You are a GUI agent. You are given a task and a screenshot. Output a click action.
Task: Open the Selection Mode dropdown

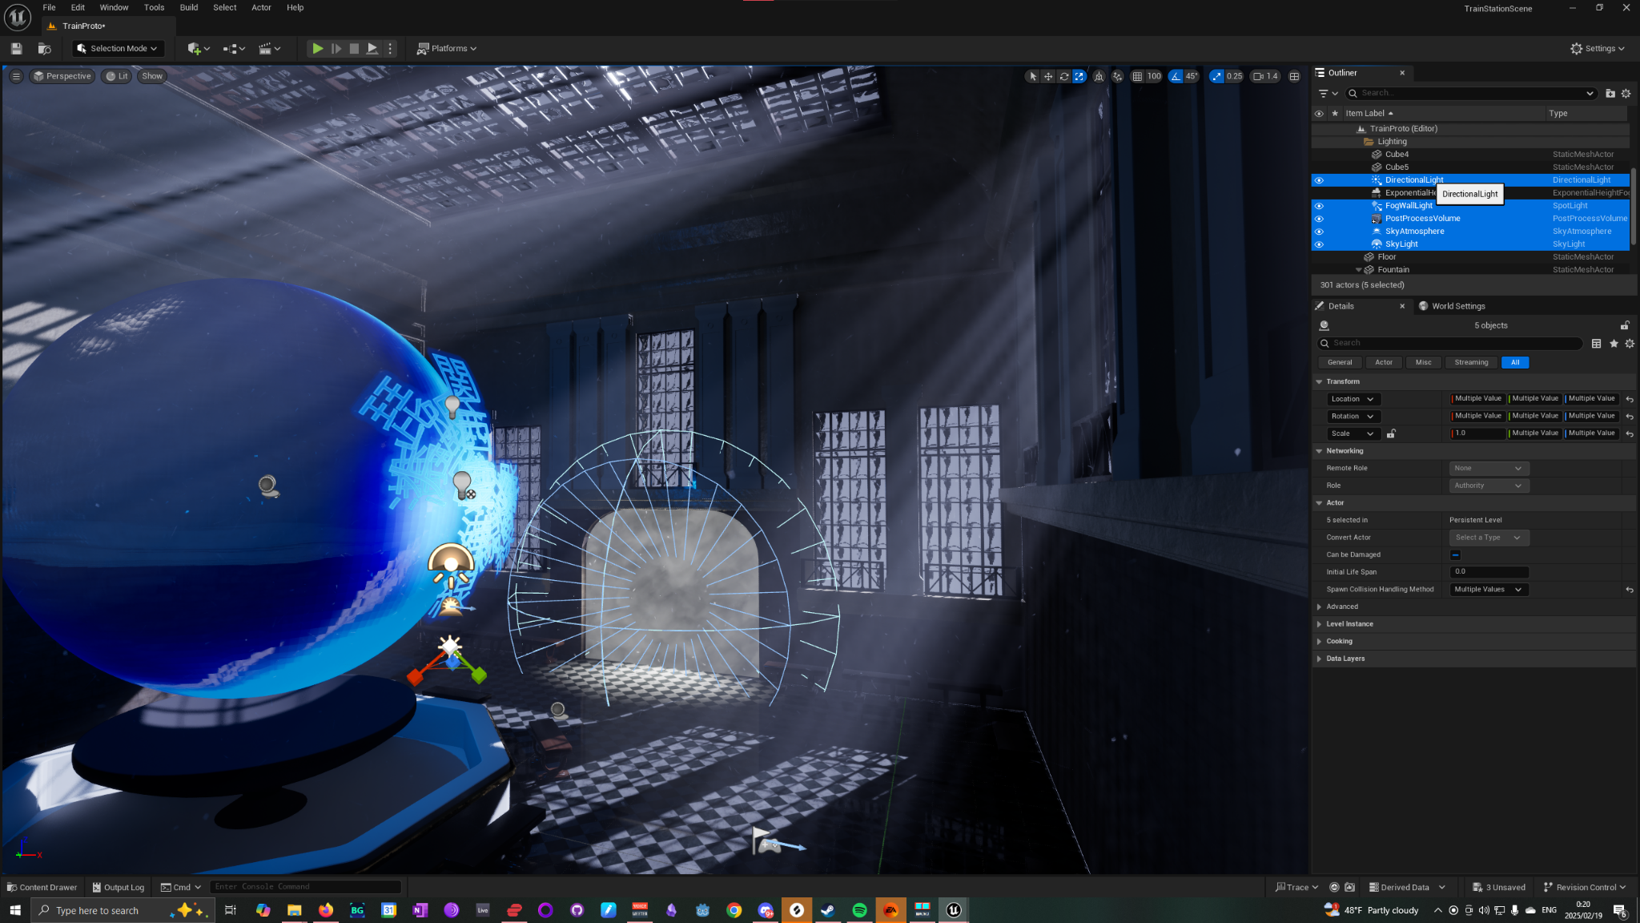click(119, 49)
